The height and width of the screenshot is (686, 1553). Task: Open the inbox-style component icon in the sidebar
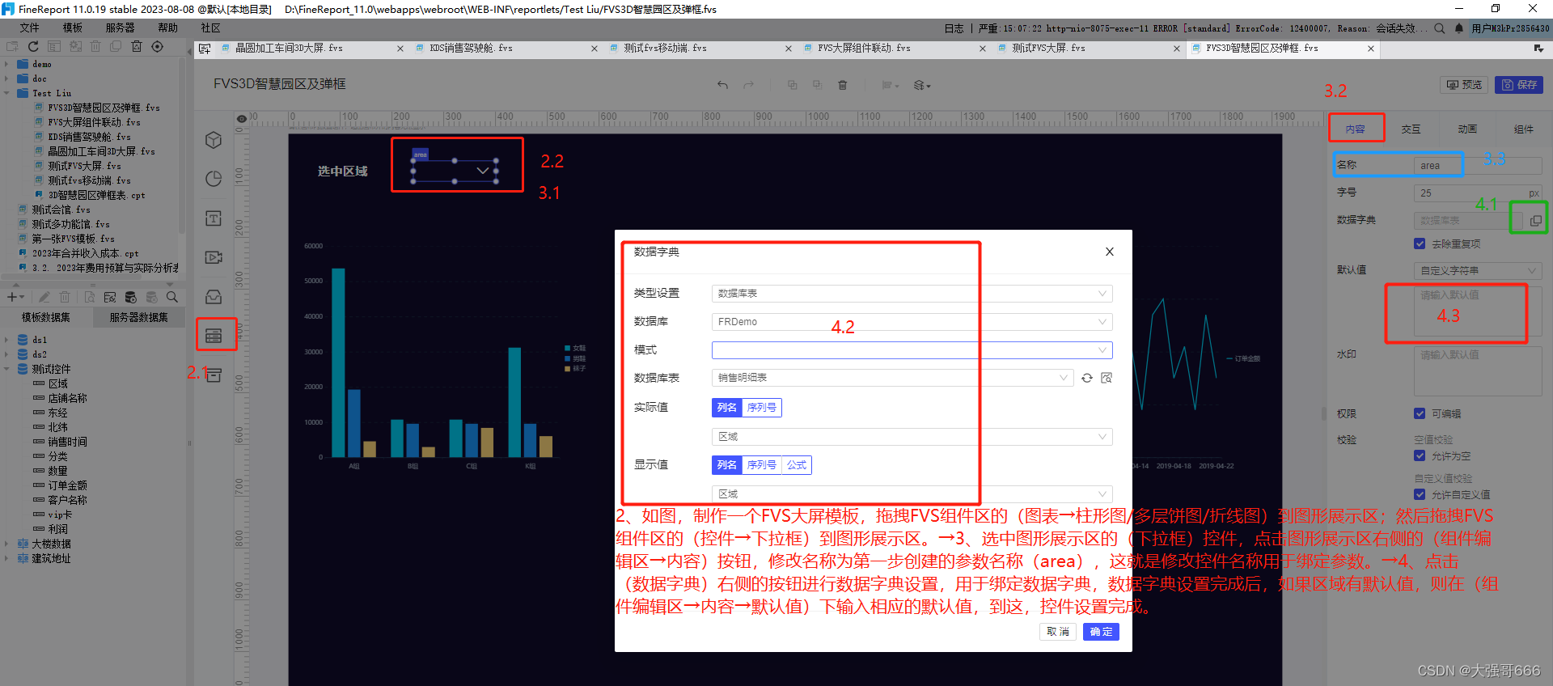(214, 296)
